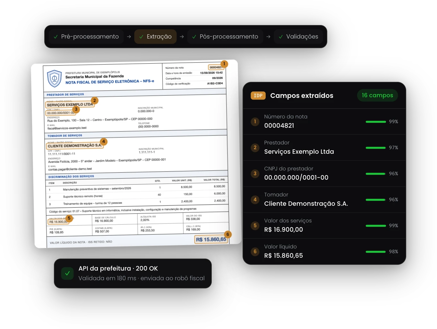
Task: Click marker 1 on invoice note number
Action: pos(224,64)
